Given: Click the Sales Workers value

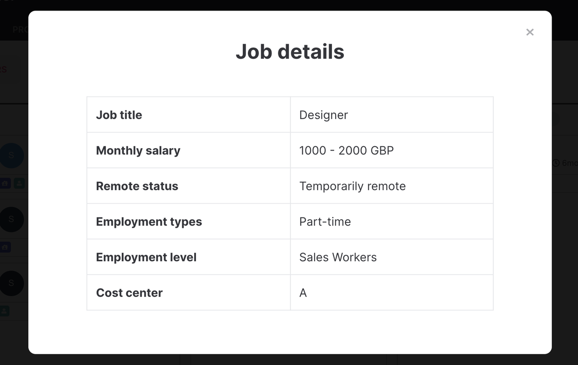Looking at the screenshot, I should pyautogui.click(x=338, y=257).
